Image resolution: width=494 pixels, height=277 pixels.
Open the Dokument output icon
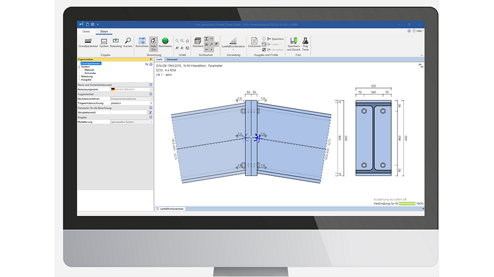pyautogui.click(x=254, y=42)
